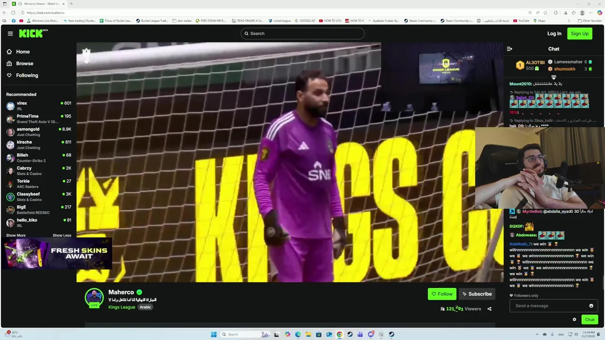Open chat settings gear icon
605x340 pixels.
[574, 320]
